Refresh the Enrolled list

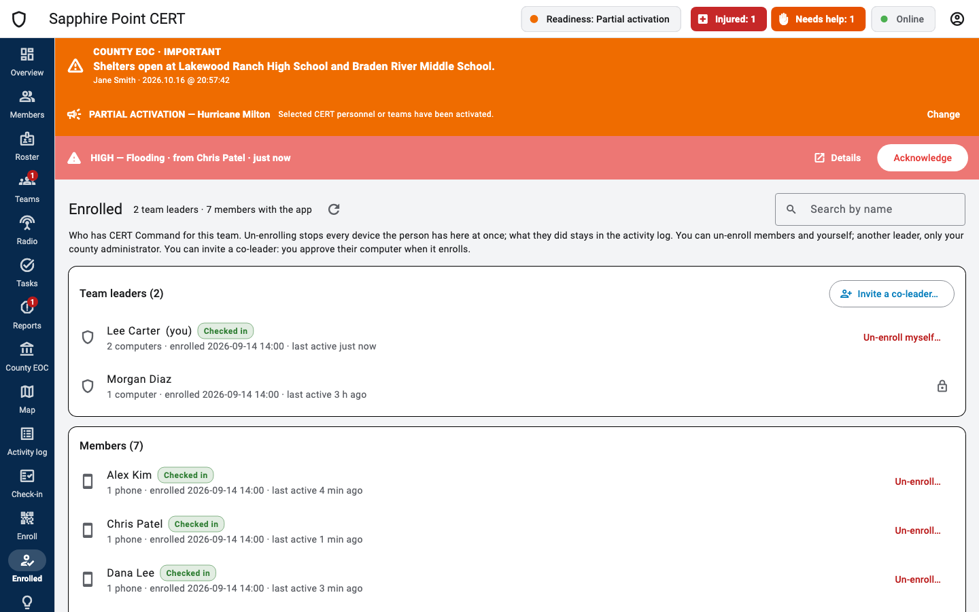click(x=334, y=209)
